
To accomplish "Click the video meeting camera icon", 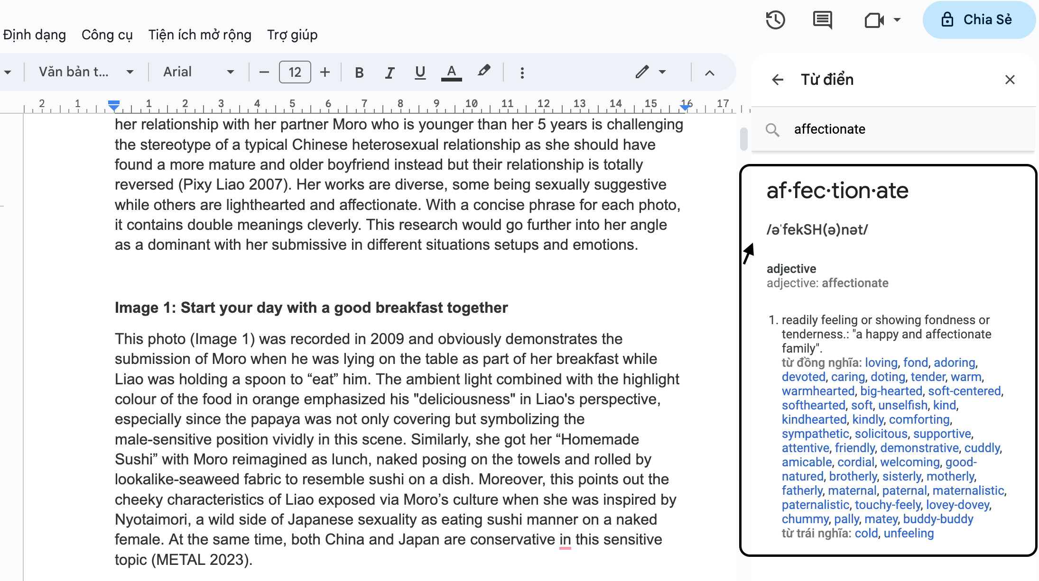I will [x=874, y=20].
